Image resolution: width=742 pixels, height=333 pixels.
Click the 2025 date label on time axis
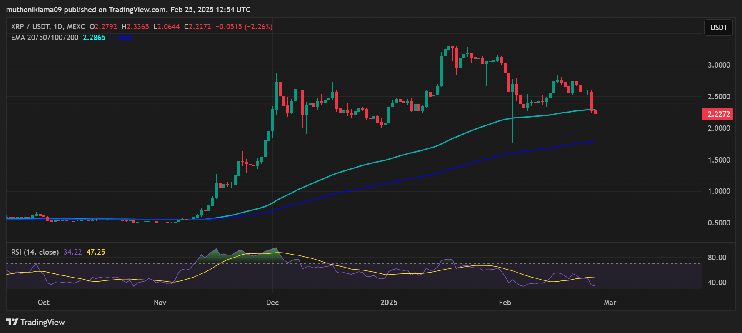(389, 303)
